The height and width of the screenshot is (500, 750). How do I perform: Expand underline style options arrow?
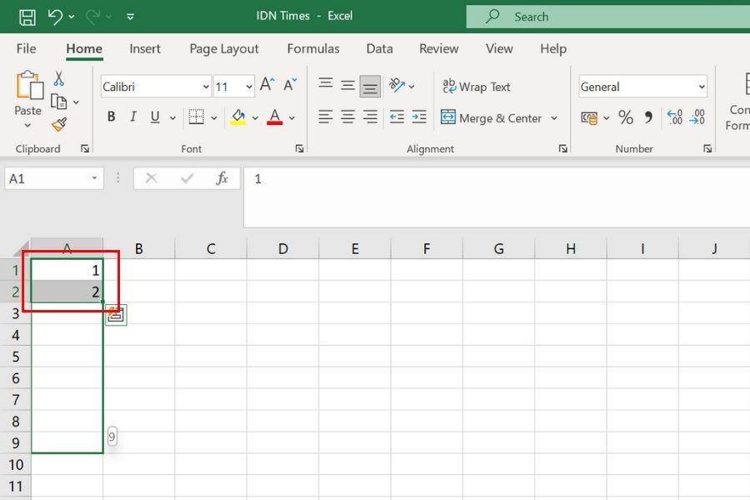pyautogui.click(x=172, y=117)
